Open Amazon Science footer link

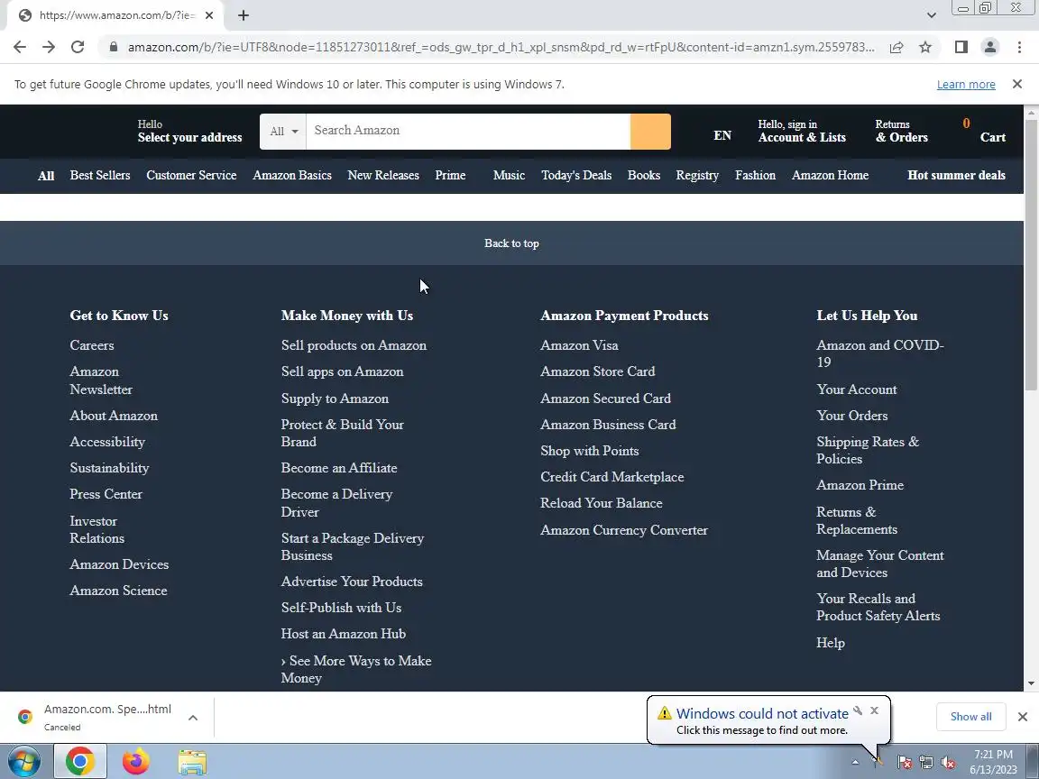click(x=119, y=591)
